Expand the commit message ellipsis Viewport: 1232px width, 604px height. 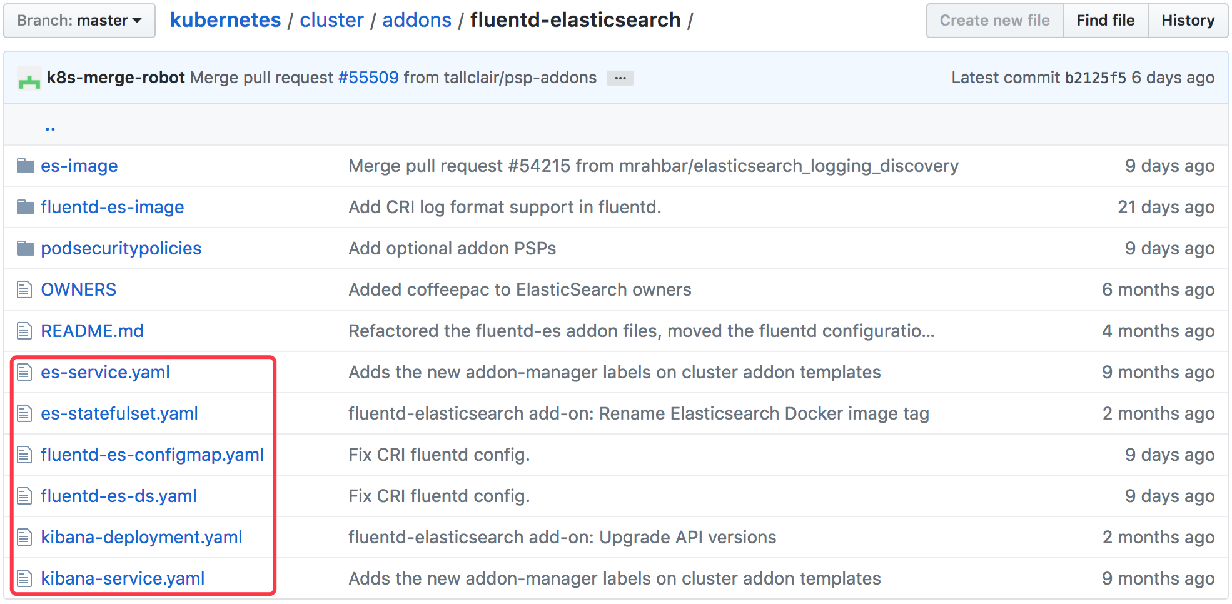pos(620,78)
